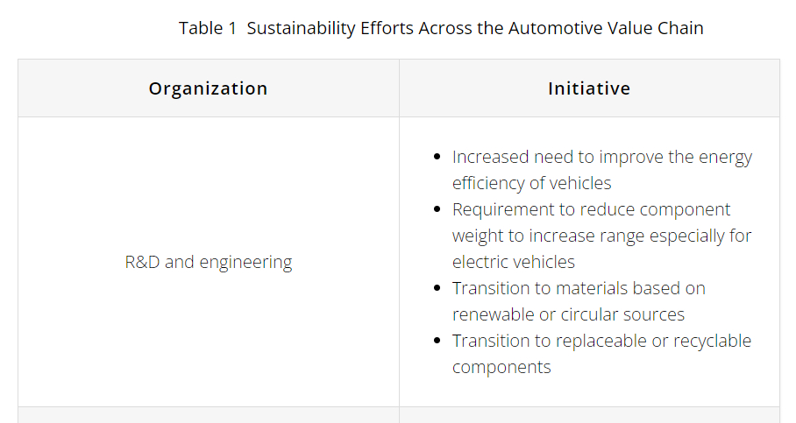The image size is (796, 423).
Task: Click the word "components" on last line
Action: tap(501, 367)
